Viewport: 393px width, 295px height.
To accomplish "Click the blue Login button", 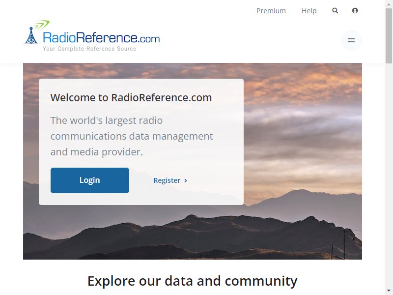I will click(90, 180).
